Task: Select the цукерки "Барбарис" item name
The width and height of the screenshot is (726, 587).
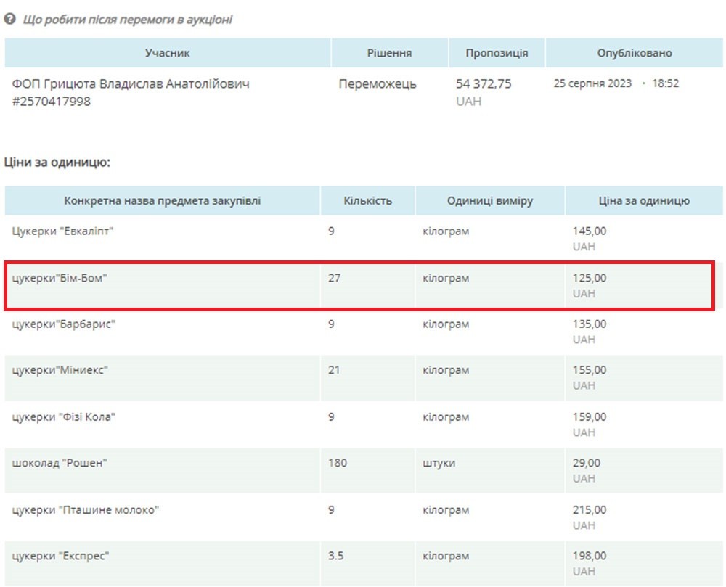Action: pos(64,324)
